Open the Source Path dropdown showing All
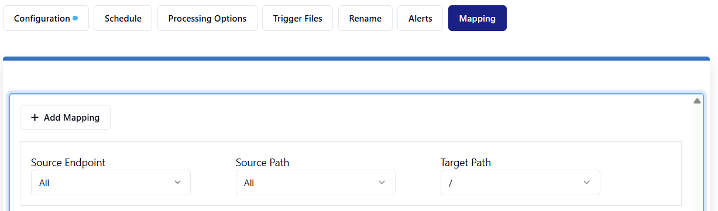The image size is (718, 211). pyautogui.click(x=315, y=182)
